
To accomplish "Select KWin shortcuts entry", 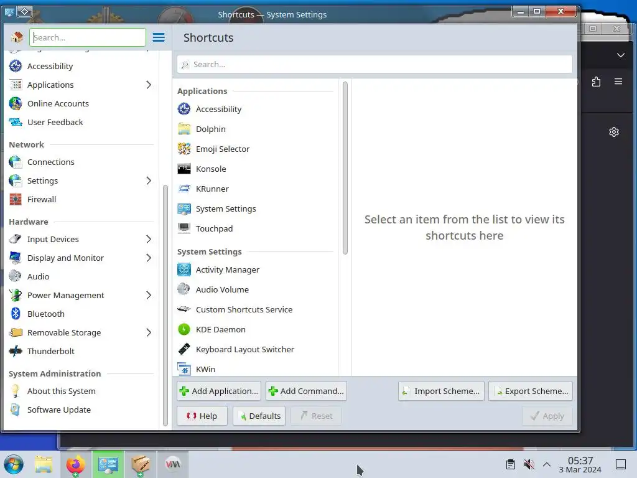I will pos(256,369).
